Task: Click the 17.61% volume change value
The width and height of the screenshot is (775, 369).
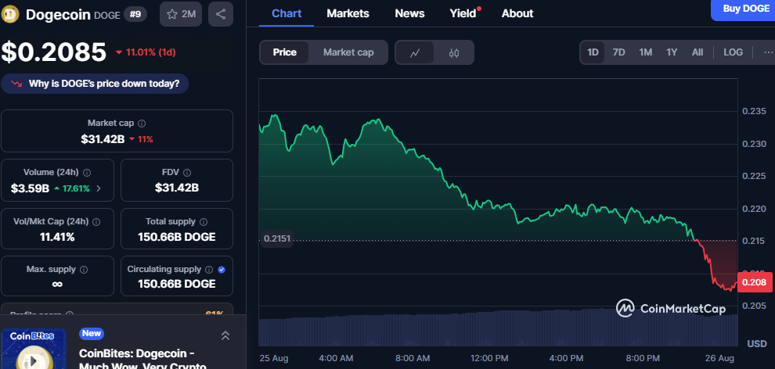Action: (x=71, y=188)
